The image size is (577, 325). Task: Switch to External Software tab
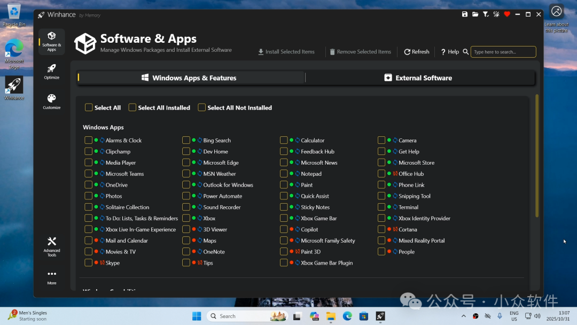coord(419,78)
